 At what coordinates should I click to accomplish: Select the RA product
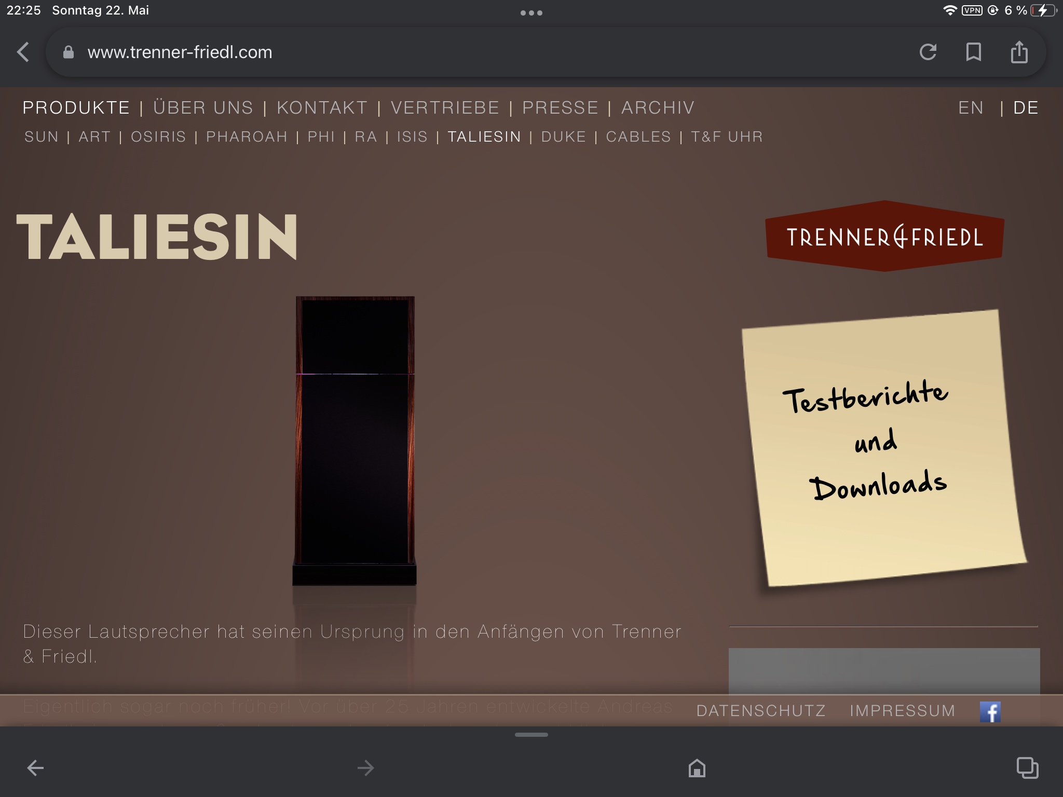coord(366,136)
